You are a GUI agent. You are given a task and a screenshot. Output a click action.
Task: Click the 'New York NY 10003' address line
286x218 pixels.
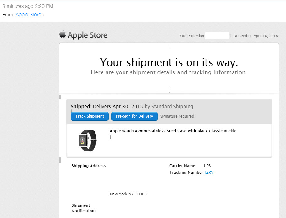pos(128,194)
